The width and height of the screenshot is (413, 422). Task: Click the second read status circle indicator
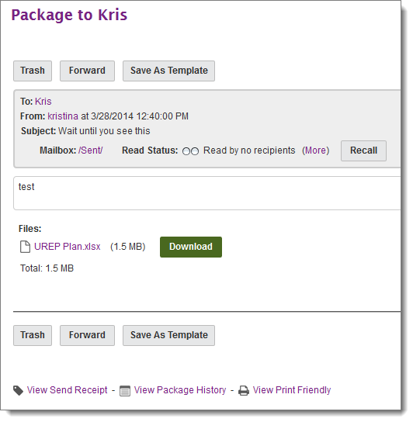(195, 151)
